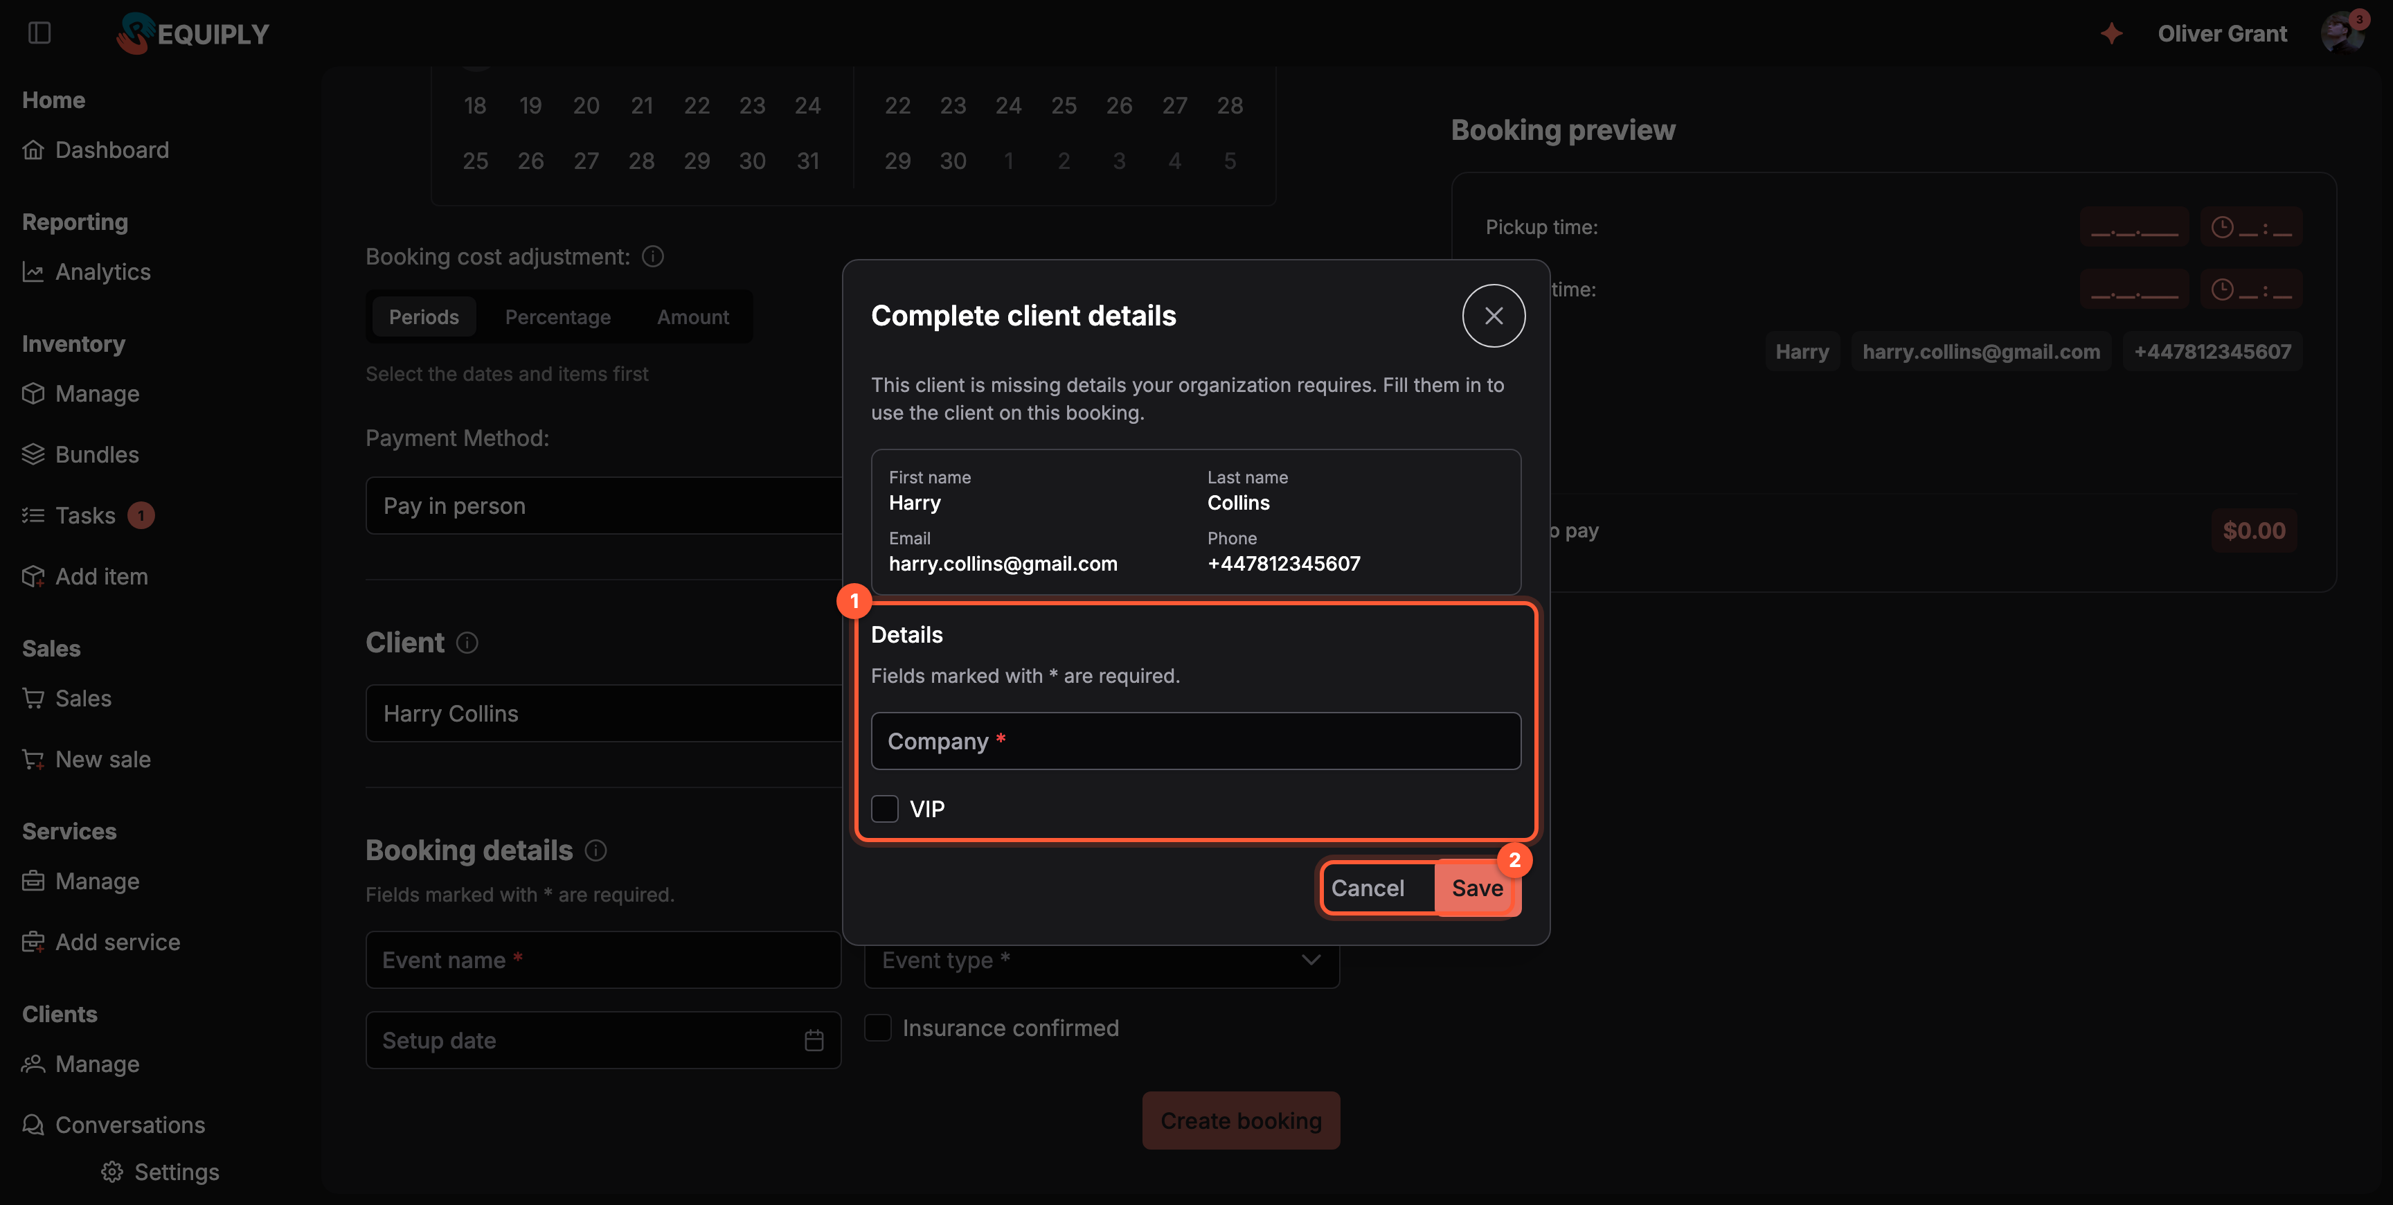The width and height of the screenshot is (2393, 1205).
Task: Open Sales in the Sales section
Action: point(67,699)
